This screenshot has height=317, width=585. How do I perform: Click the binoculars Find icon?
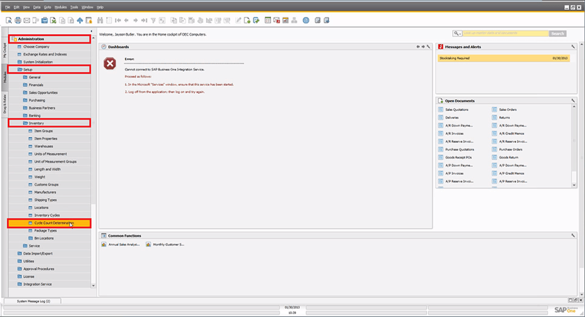(x=100, y=21)
